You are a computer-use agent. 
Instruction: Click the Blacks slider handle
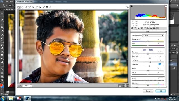click(148, 74)
